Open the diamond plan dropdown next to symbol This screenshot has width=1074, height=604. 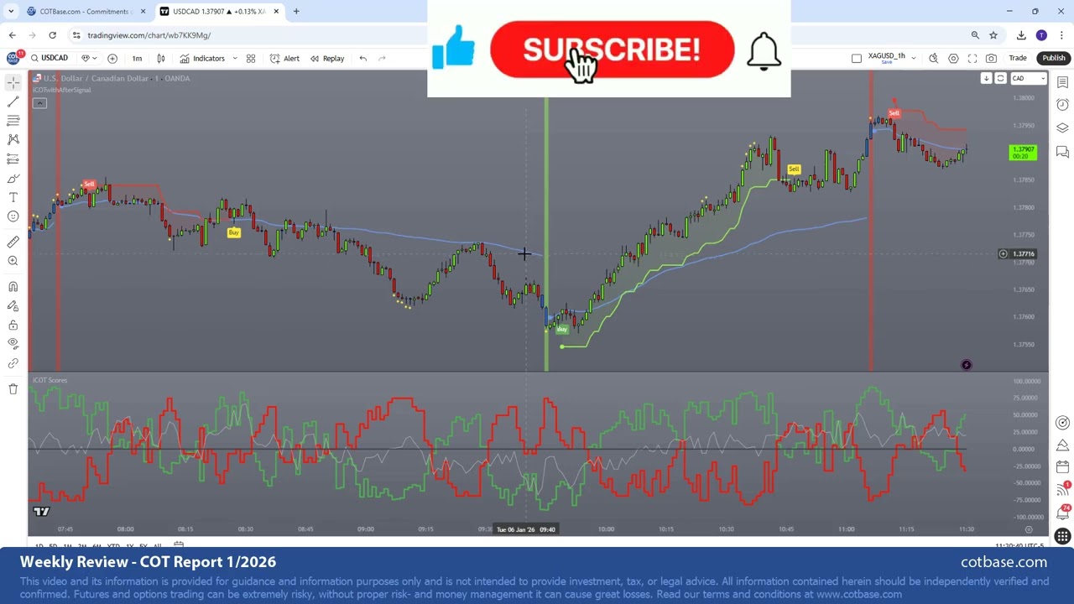coord(88,58)
